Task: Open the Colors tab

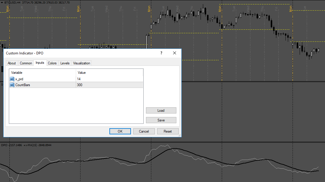Action: pos(52,63)
